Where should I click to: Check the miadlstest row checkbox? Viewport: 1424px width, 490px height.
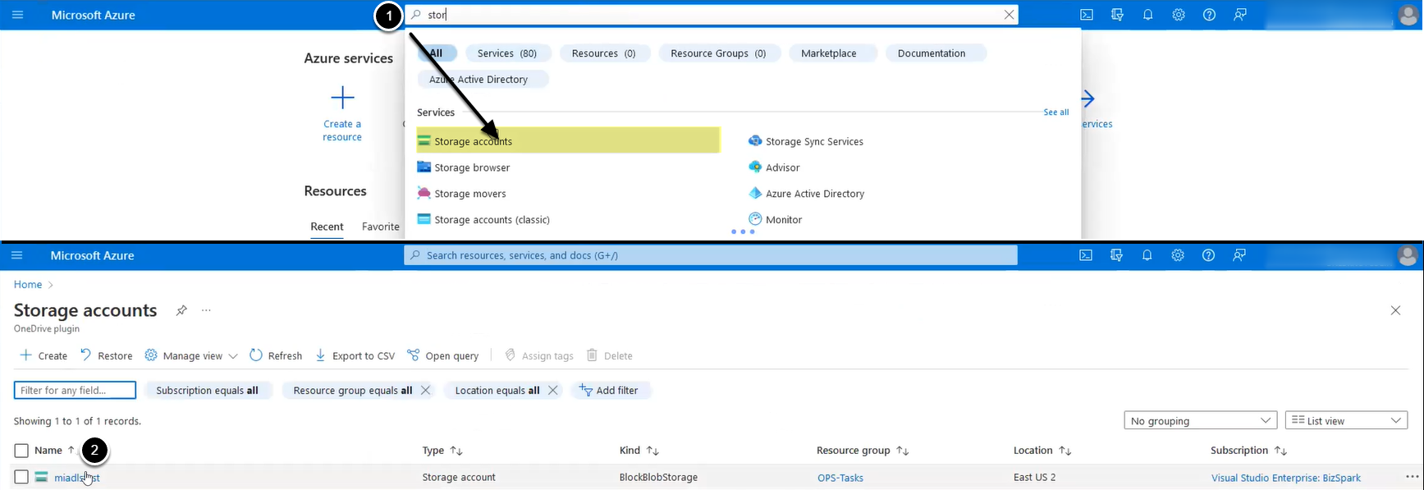pyautogui.click(x=21, y=477)
